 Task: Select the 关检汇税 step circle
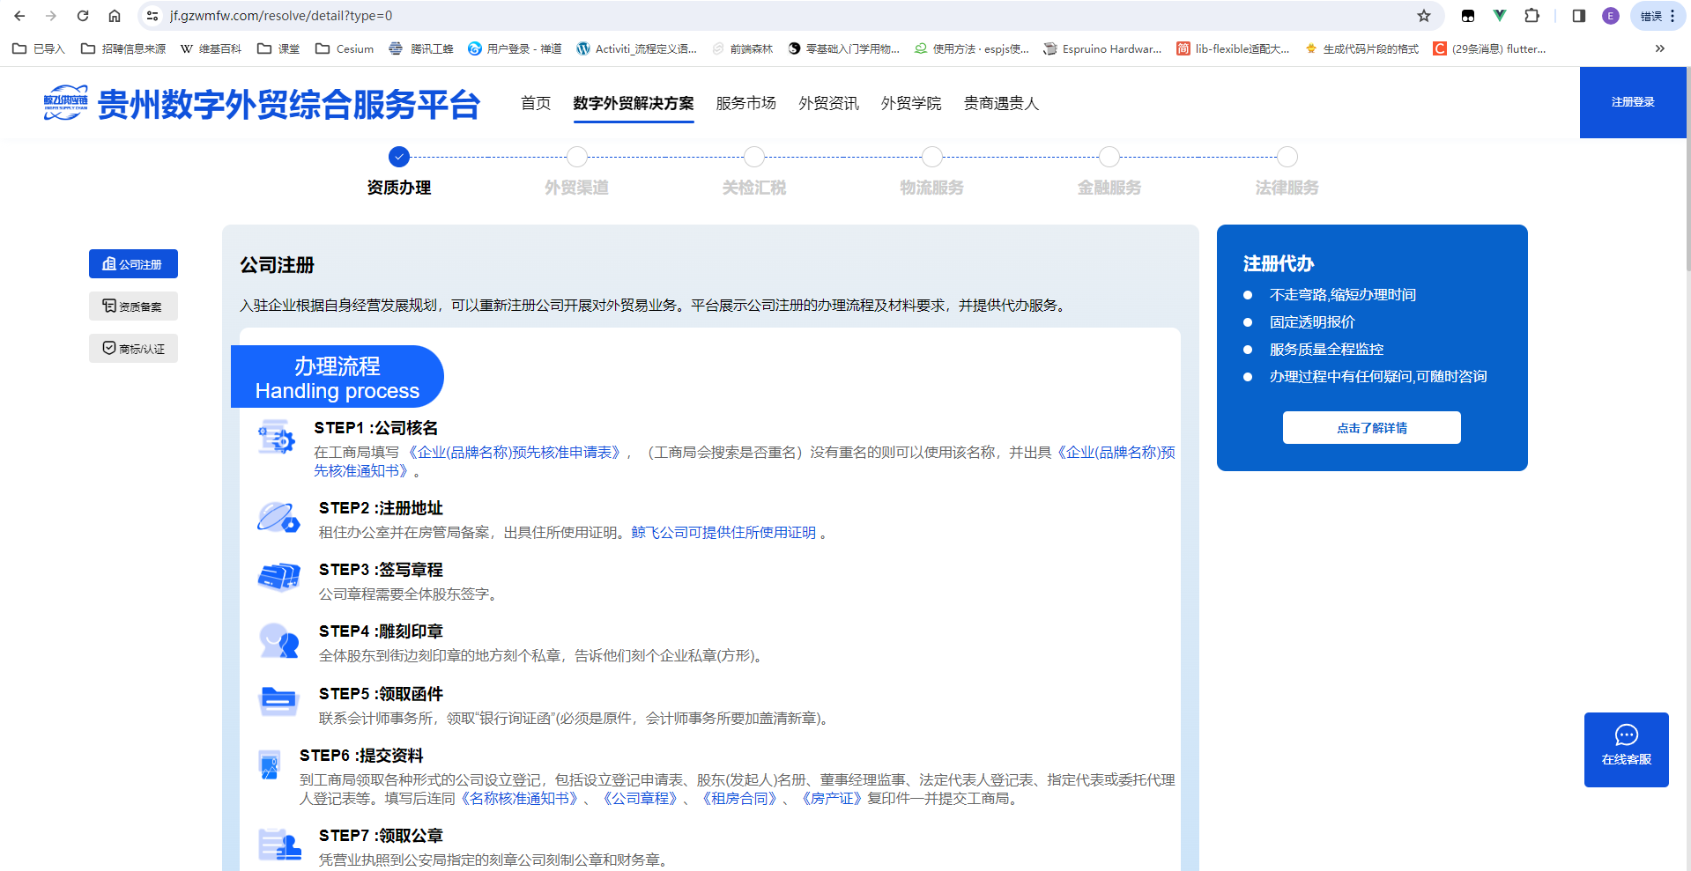point(754,157)
